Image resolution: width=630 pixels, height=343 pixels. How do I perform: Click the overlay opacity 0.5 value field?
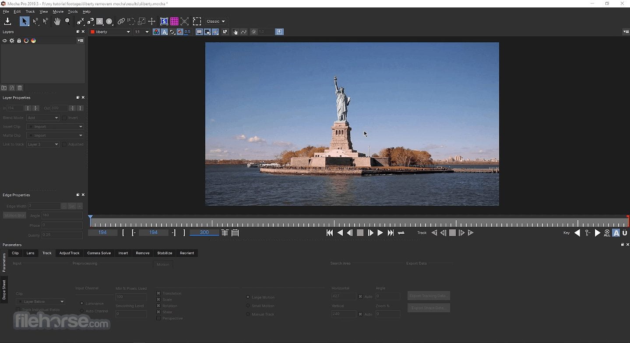(188, 32)
